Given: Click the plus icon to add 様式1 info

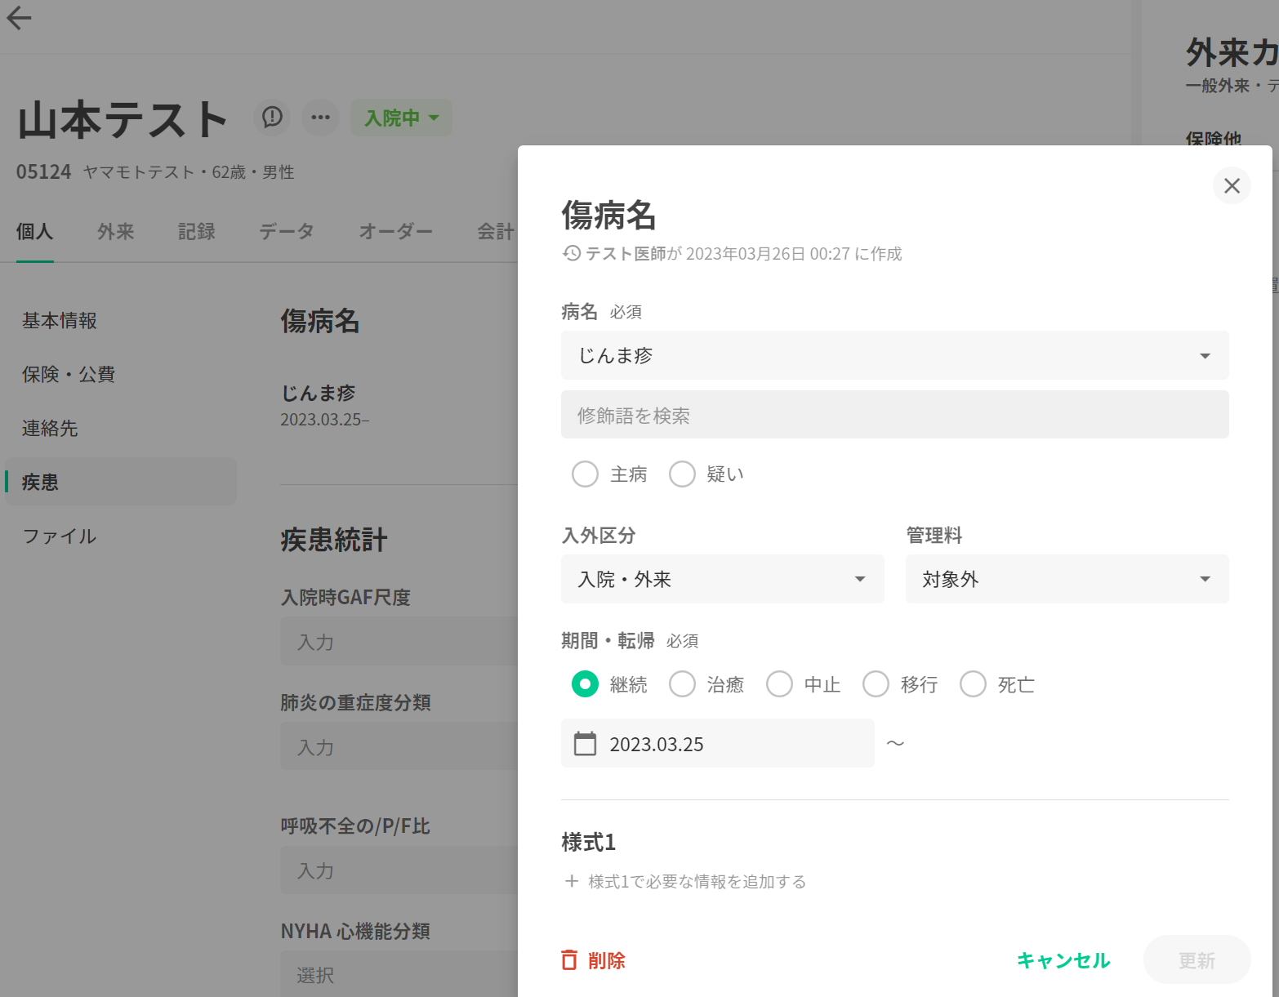Looking at the screenshot, I should click(572, 881).
